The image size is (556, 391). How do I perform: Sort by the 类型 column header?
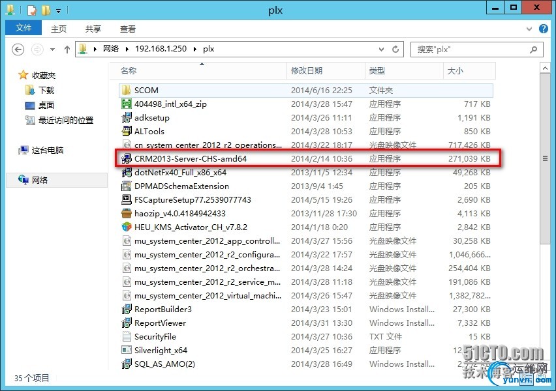404,70
